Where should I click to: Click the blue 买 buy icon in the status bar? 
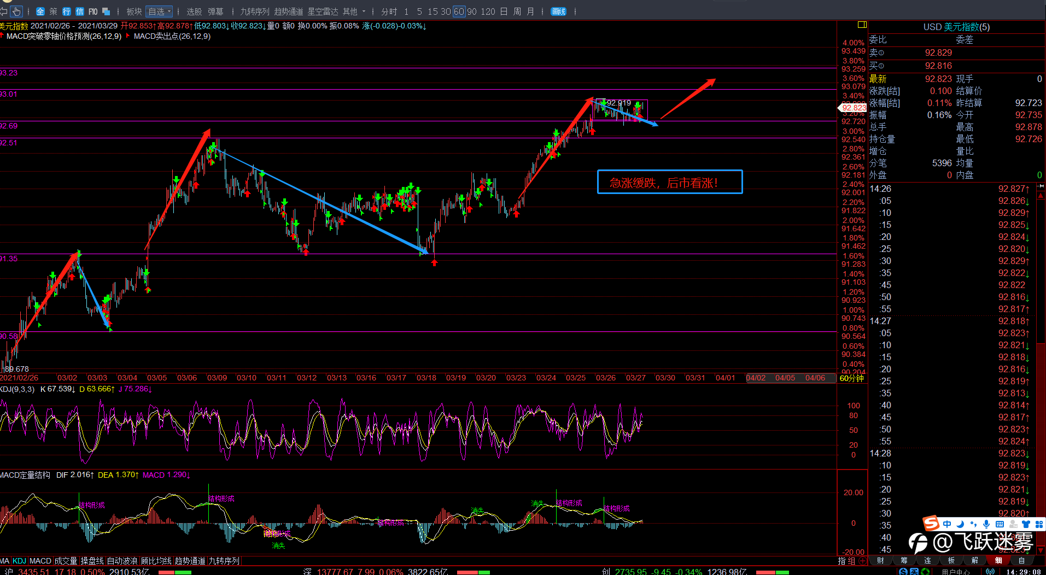coord(914,572)
